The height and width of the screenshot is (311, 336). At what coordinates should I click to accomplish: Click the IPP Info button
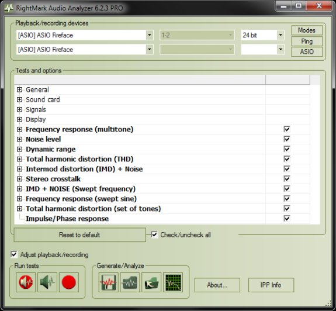[x=271, y=285]
